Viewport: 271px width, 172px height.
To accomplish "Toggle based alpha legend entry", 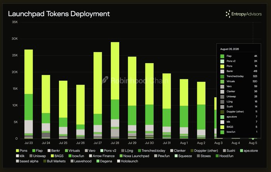I will click(x=27, y=161).
